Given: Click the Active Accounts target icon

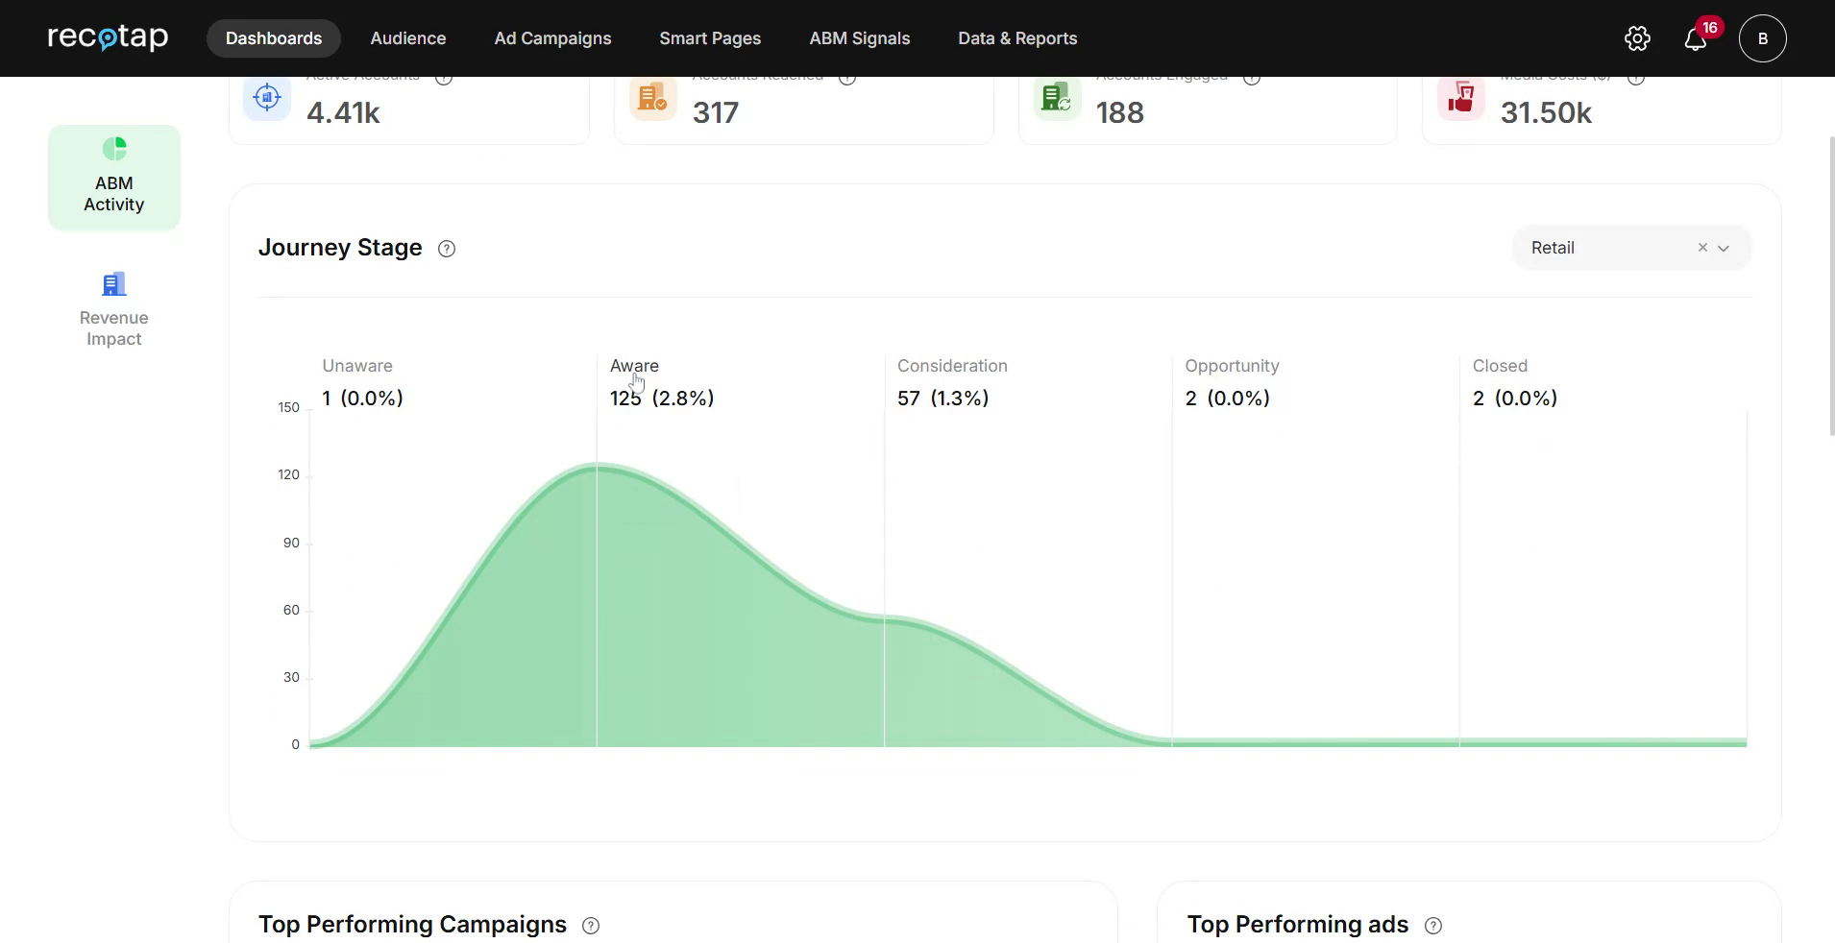Looking at the screenshot, I should tap(267, 98).
